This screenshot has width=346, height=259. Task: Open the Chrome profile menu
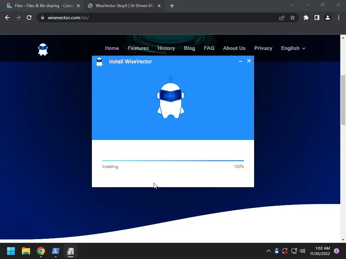click(x=328, y=18)
